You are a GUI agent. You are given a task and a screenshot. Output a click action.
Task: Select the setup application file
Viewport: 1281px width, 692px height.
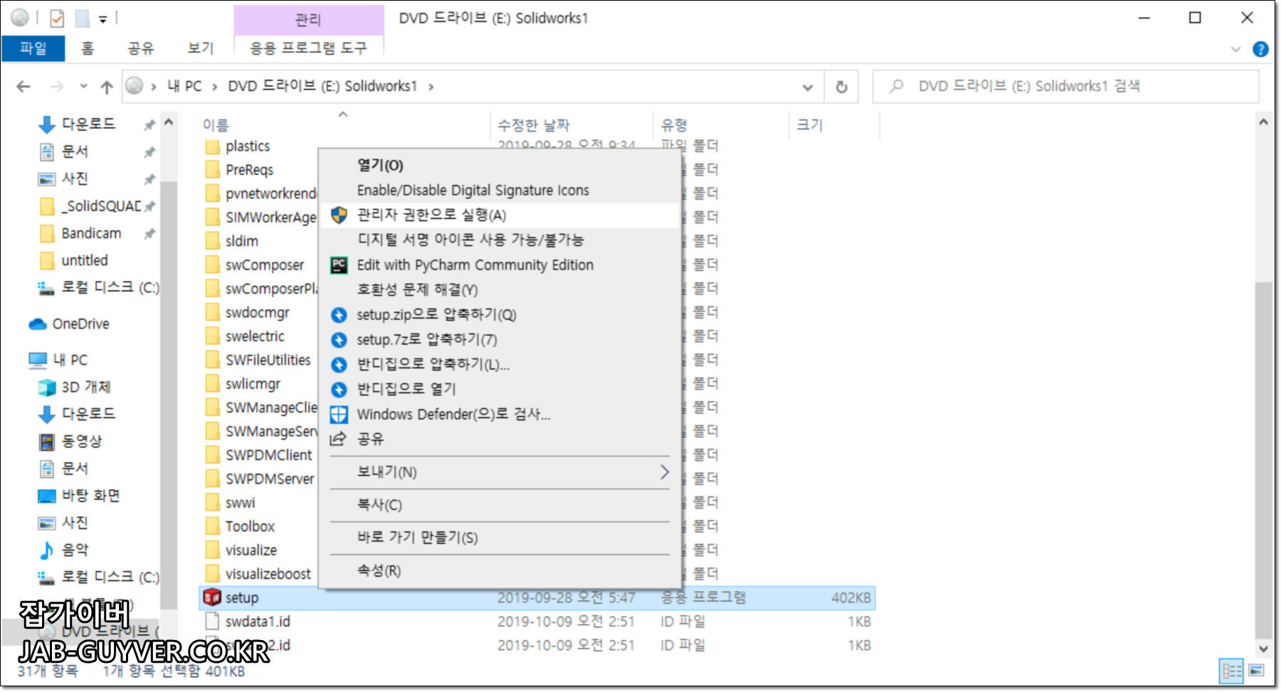pyautogui.click(x=537, y=597)
